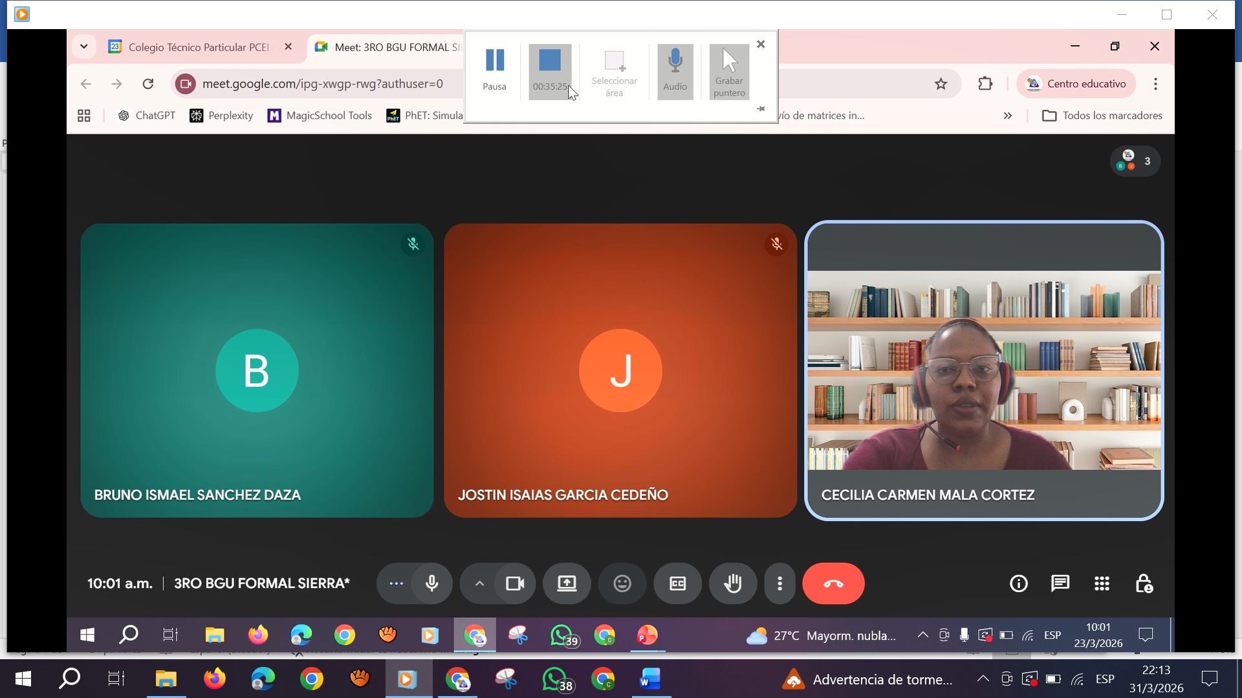Open Word from the Windows taskbar
Screen dimensions: 1242x698
(649, 679)
